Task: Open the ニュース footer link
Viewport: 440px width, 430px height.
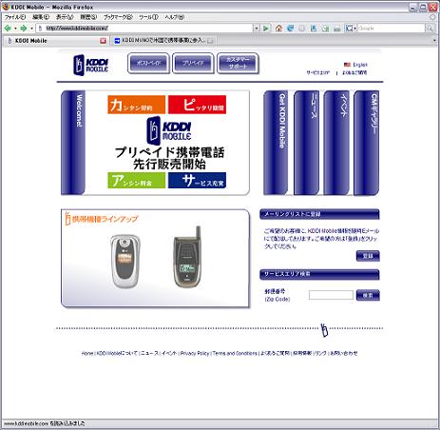Action: pos(150,353)
